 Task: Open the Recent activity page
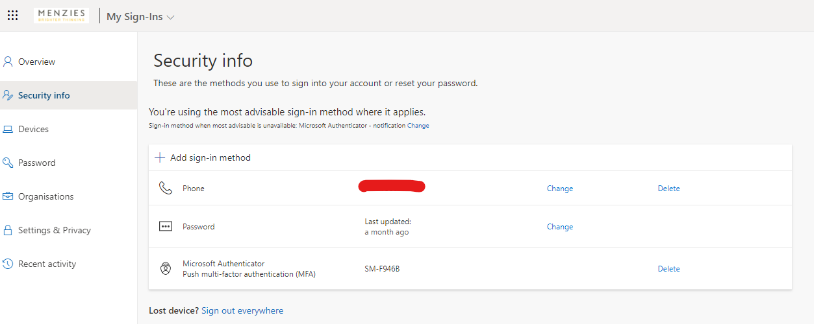47,264
